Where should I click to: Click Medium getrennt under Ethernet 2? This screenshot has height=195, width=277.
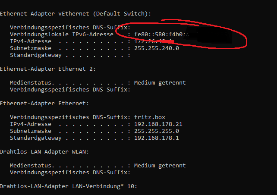160,83
